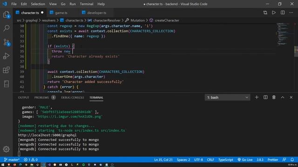Viewport: 298px width, 167px height.
Task: Click the 'createCharacter' breadcrumb segment
Action: click(x=167, y=20)
